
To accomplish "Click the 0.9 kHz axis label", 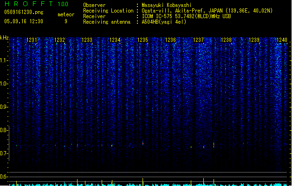I will tap(3, 107).
